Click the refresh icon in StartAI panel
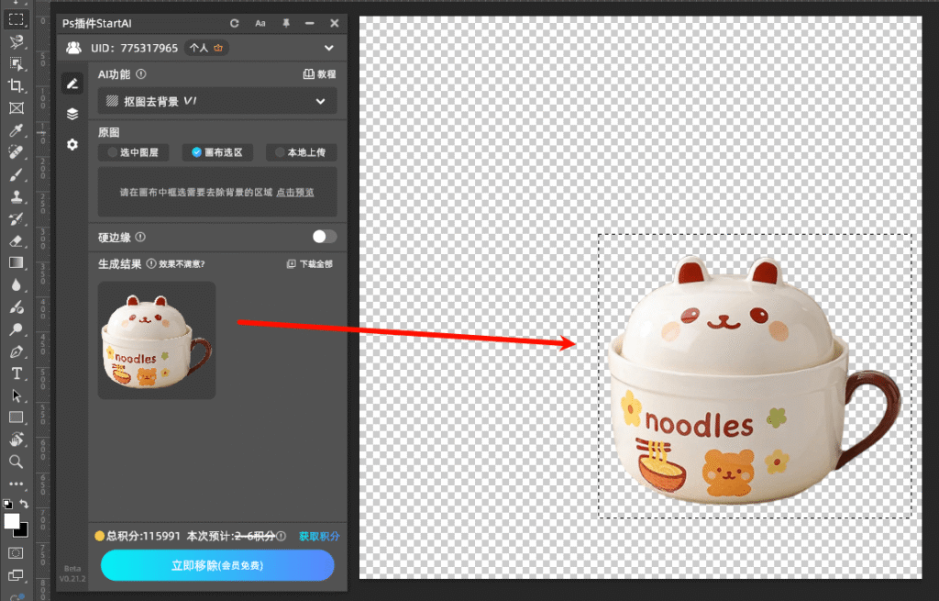939x601 pixels. (235, 23)
